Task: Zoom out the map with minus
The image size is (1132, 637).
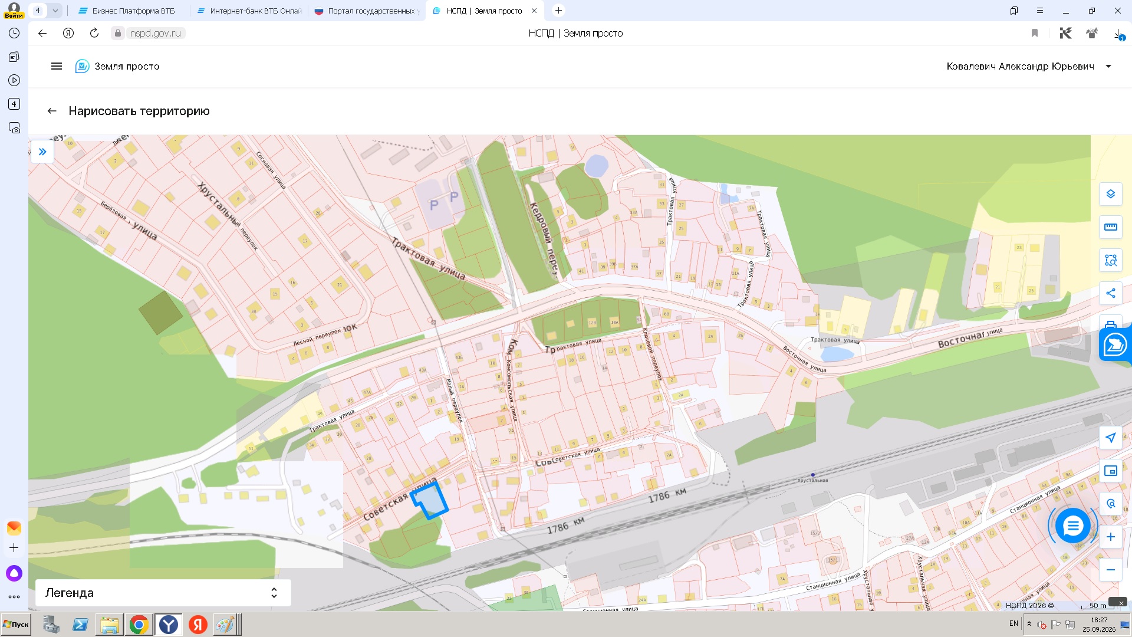Action: [1110, 570]
